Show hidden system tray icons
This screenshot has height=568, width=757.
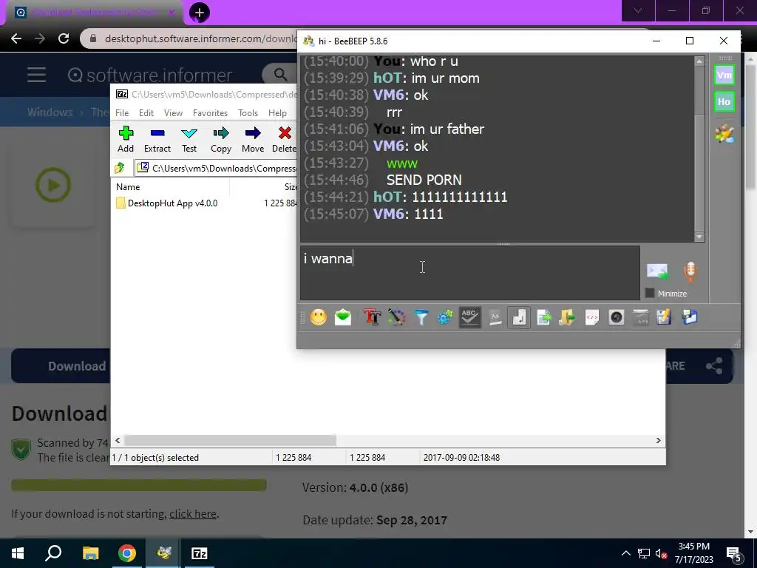(625, 553)
